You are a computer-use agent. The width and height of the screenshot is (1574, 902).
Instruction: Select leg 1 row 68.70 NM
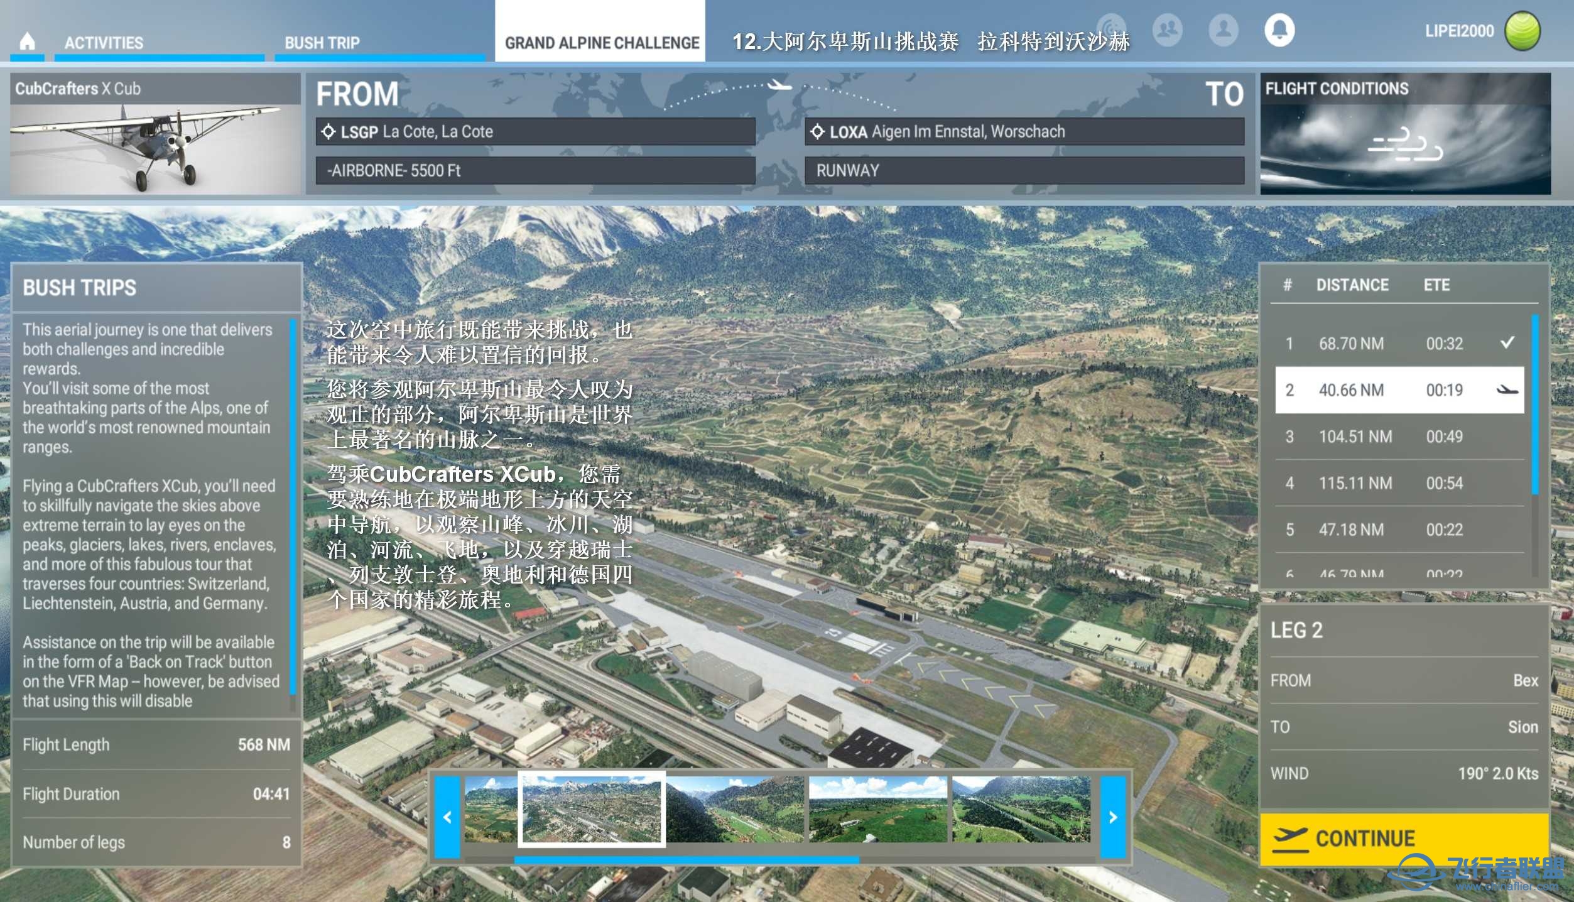[x=1399, y=344]
